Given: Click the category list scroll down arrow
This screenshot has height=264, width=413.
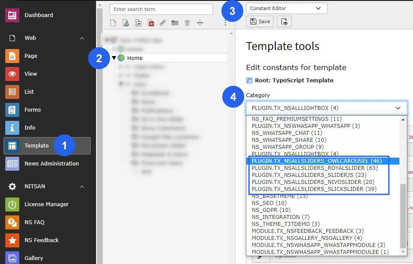Looking at the screenshot, I should (403, 252).
